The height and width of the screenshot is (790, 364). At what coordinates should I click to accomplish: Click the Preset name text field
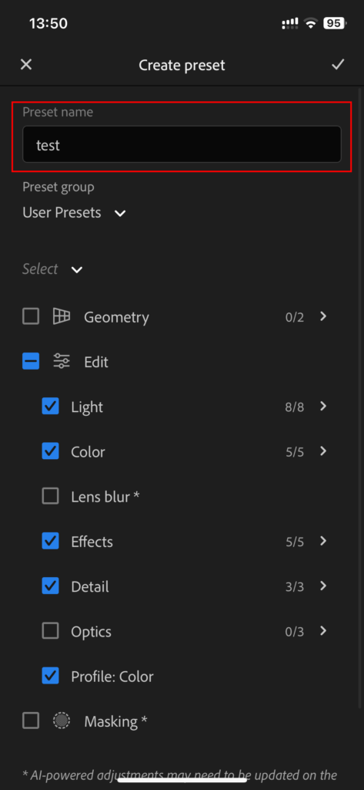pyautogui.click(x=182, y=144)
